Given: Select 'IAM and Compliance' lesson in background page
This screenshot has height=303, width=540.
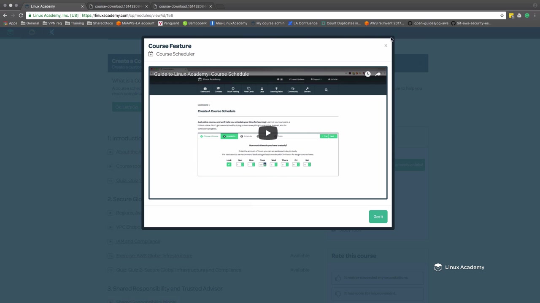Looking at the screenshot, I should tap(138, 242).
